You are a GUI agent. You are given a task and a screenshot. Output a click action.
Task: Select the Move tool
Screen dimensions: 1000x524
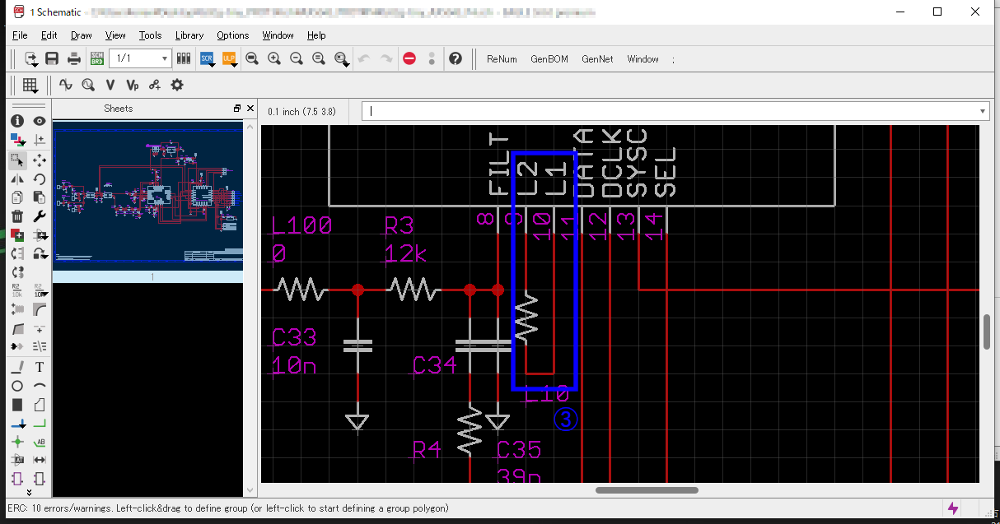39,160
